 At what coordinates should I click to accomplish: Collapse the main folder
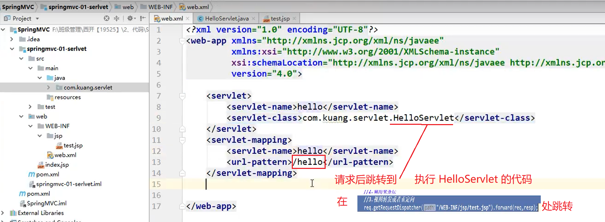30,68
